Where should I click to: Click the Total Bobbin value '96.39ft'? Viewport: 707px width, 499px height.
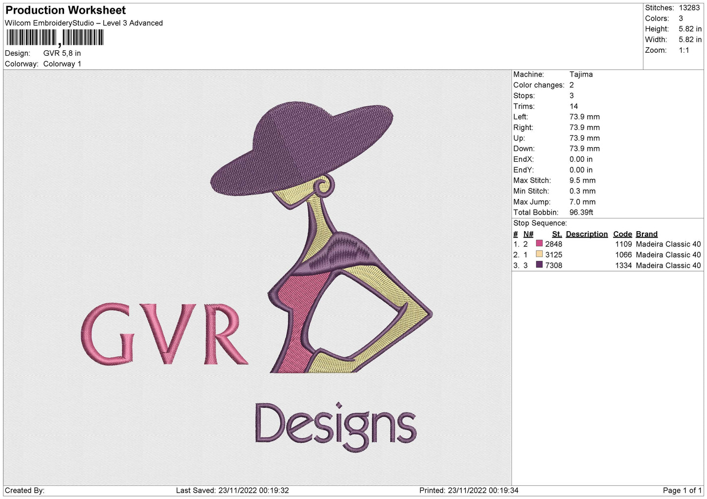[x=581, y=213]
